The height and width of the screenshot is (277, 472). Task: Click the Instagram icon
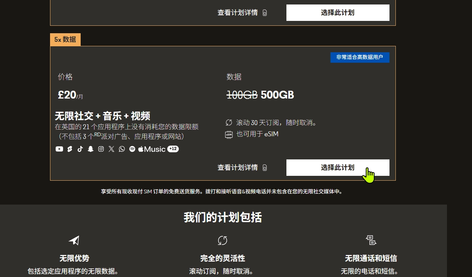click(x=101, y=149)
